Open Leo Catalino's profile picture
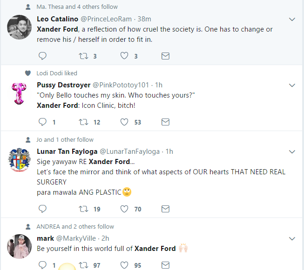The width and height of the screenshot is (304, 270). coord(20,28)
